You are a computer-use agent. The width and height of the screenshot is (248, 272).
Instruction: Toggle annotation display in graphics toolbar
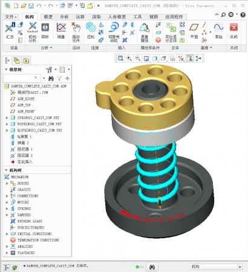[190, 59]
